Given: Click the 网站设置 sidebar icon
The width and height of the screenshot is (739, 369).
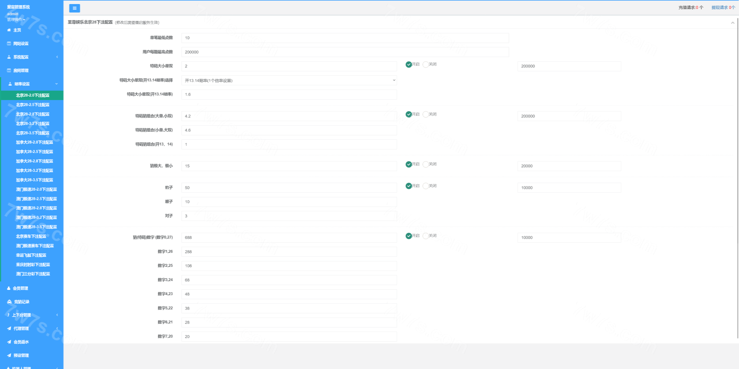Looking at the screenshot, I should (x=9, y=44).
